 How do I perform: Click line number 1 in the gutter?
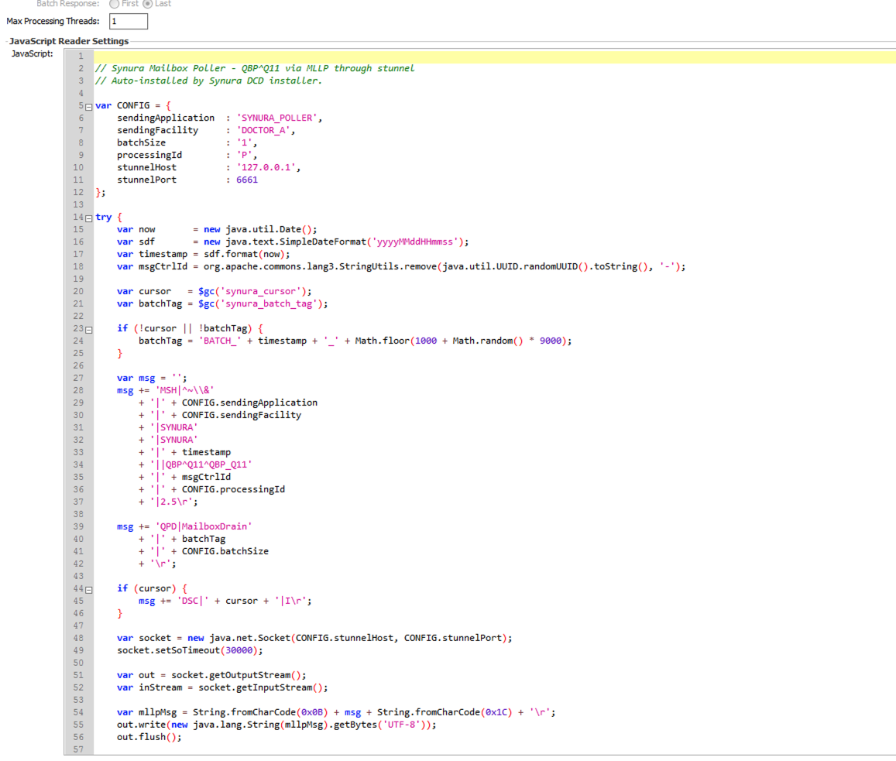(x=81, y=56)
